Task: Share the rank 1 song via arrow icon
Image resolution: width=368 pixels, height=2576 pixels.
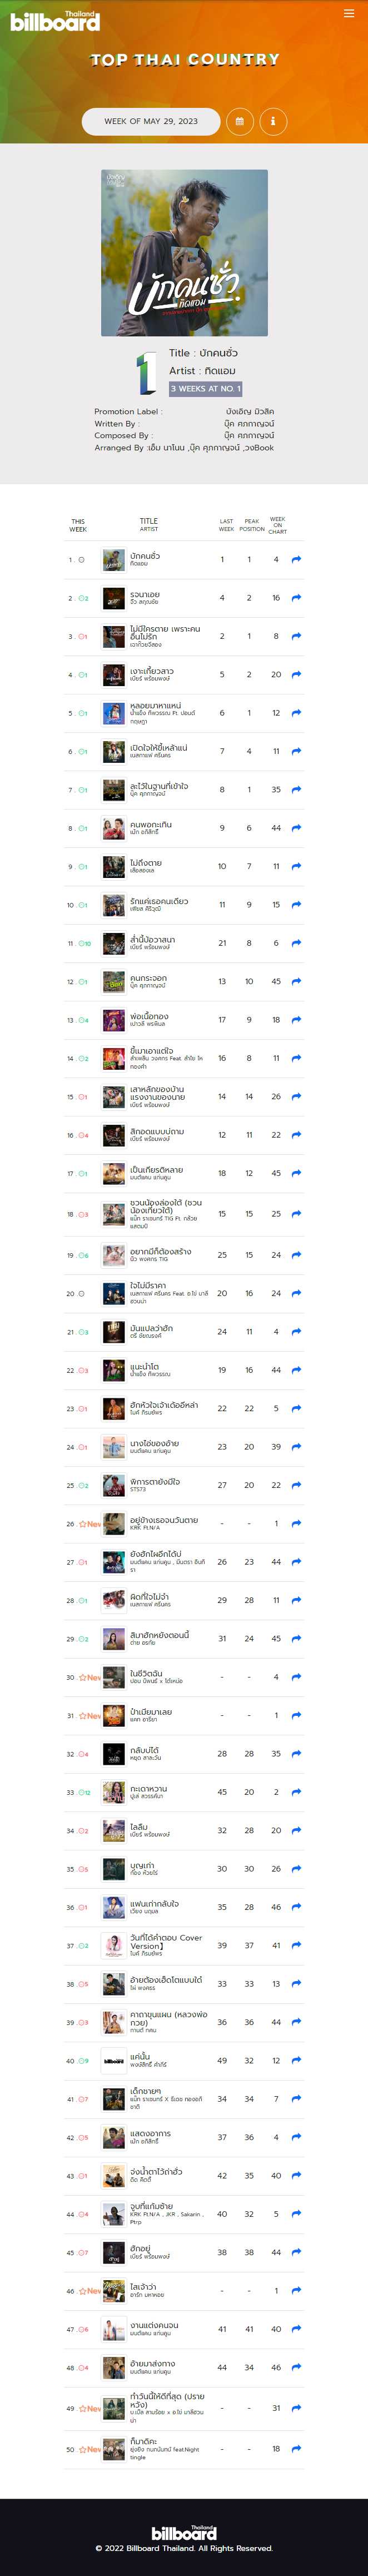Action: click(296, 559)
